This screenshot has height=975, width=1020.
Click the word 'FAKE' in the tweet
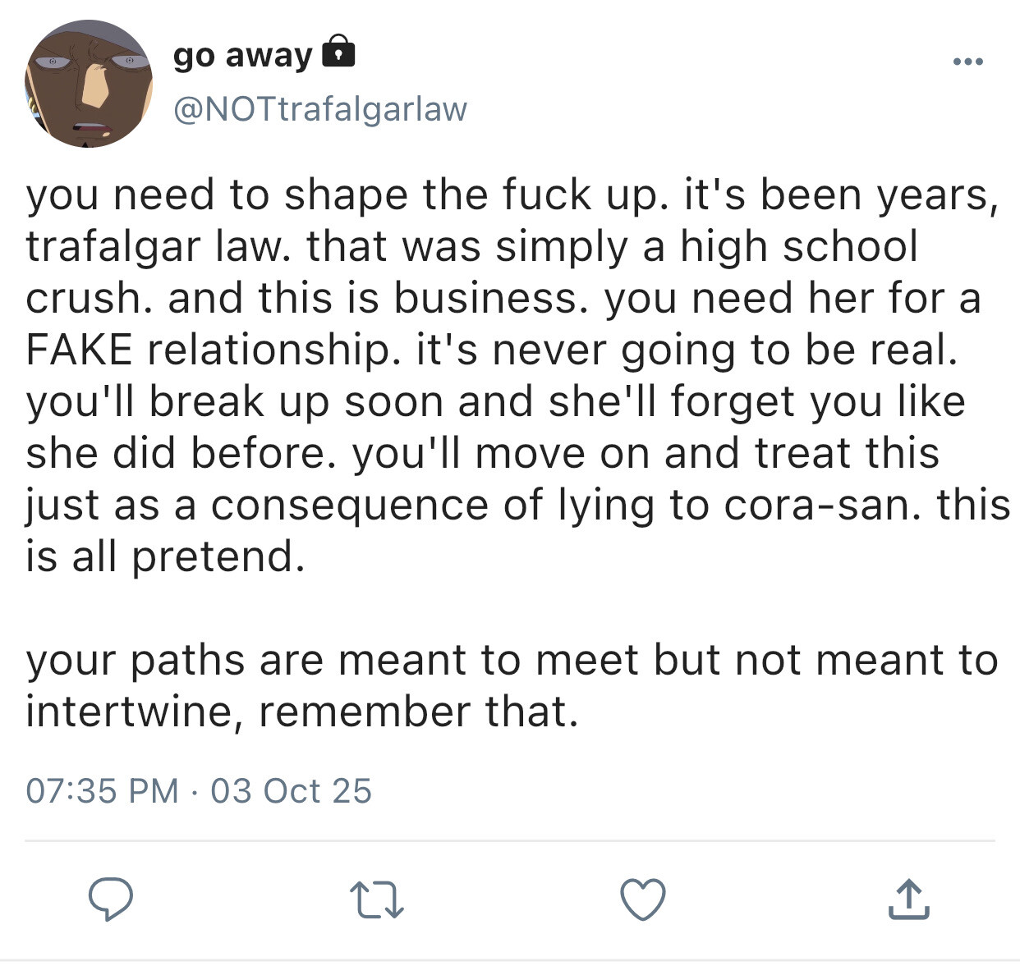[x=79, y=350]
